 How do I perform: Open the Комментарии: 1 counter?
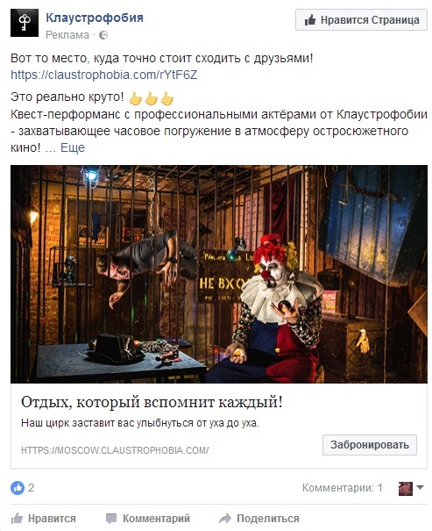(342, 488)
